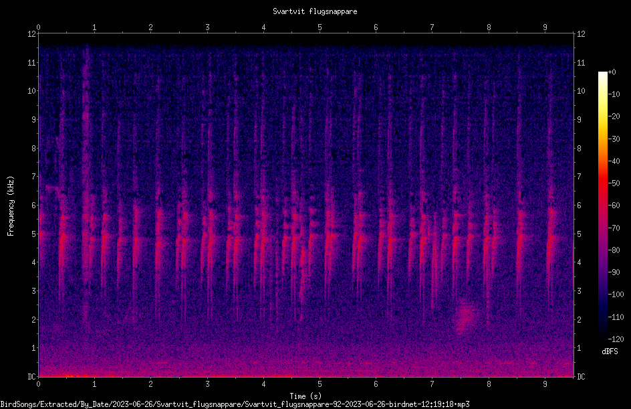Click the '+0' color scale label
The width and height of the screenshot is (631, 409).
click(612, 72)
